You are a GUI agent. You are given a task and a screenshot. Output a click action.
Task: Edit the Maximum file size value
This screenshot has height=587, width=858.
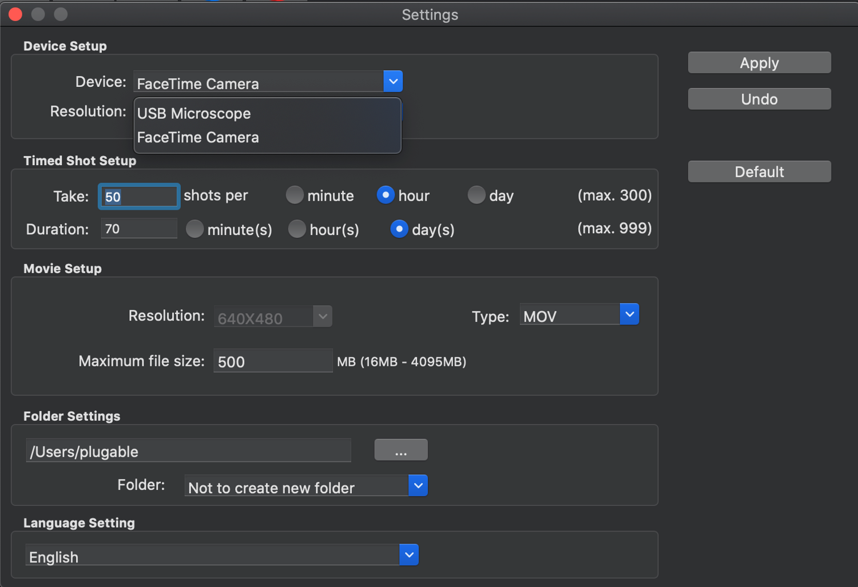click(273, 361)
